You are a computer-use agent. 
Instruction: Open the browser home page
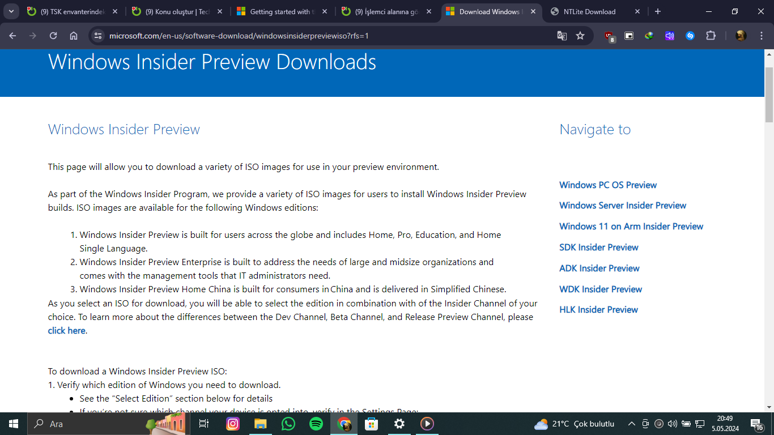tap(74, 36)
